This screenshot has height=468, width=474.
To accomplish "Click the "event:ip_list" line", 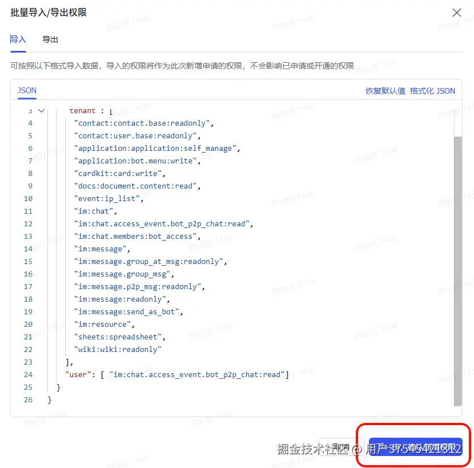I will [109, 199].
